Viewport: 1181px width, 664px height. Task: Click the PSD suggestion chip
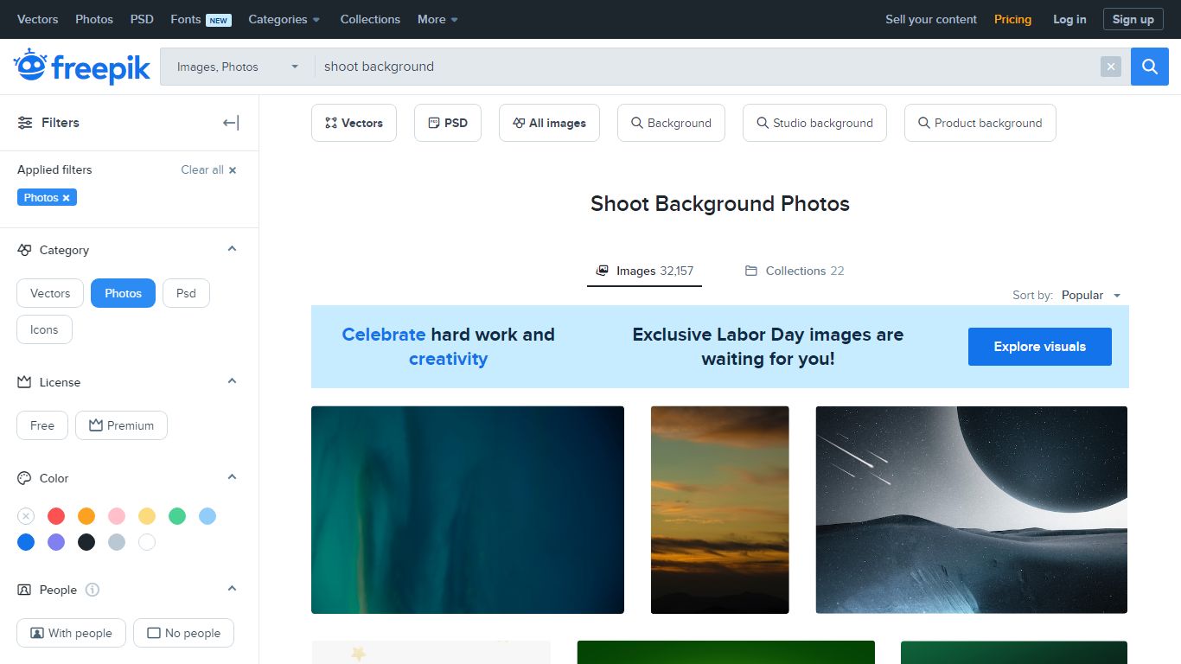[x=448, y=123]
